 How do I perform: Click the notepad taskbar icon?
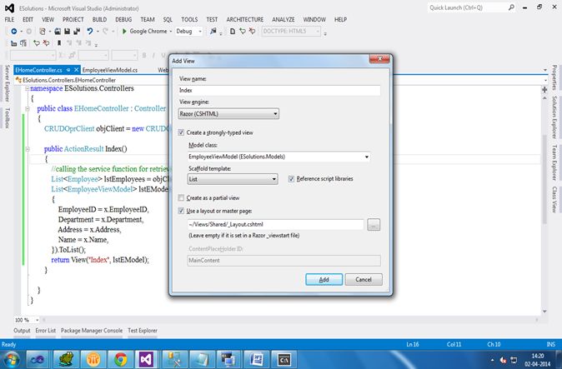(202, 359)
